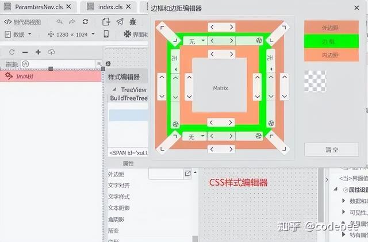Click the edit icon beside the 外边距 field
The image size is (368, 242).
187,174
